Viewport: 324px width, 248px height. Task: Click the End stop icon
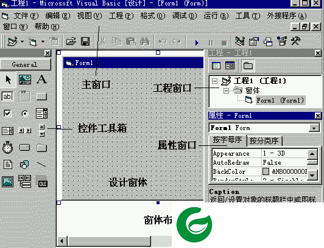click(224, 43)
